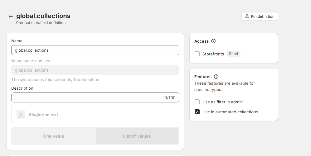This screenshot has height=156, width=311.
Task: Click the Use as filter in admin label
Action: coord(222,102)
